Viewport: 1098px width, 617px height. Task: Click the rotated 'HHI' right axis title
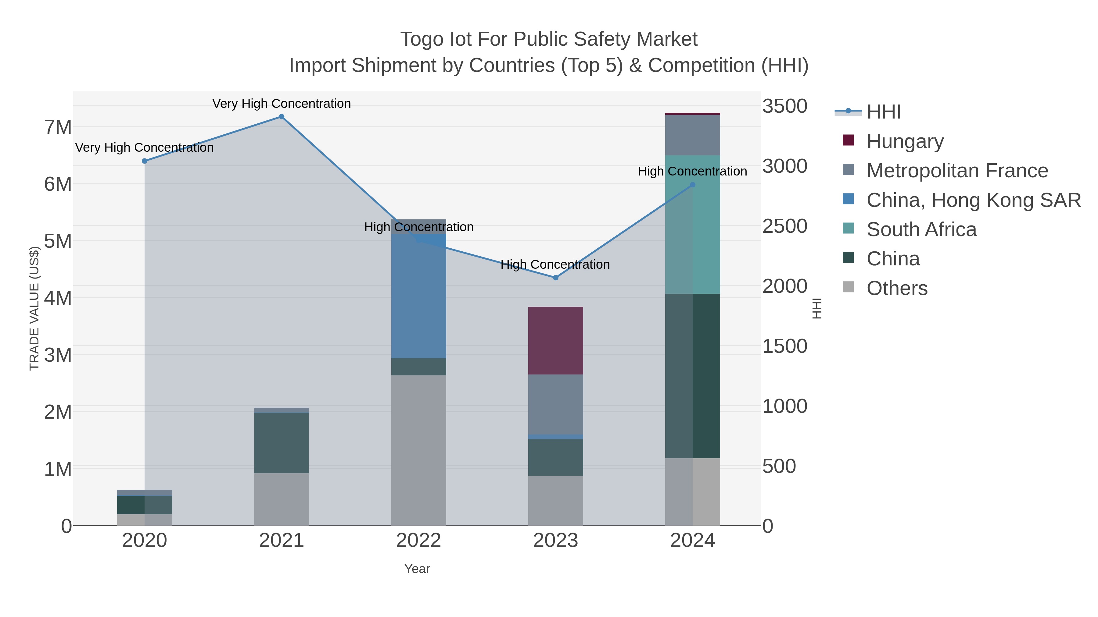[x=817, y=308]
